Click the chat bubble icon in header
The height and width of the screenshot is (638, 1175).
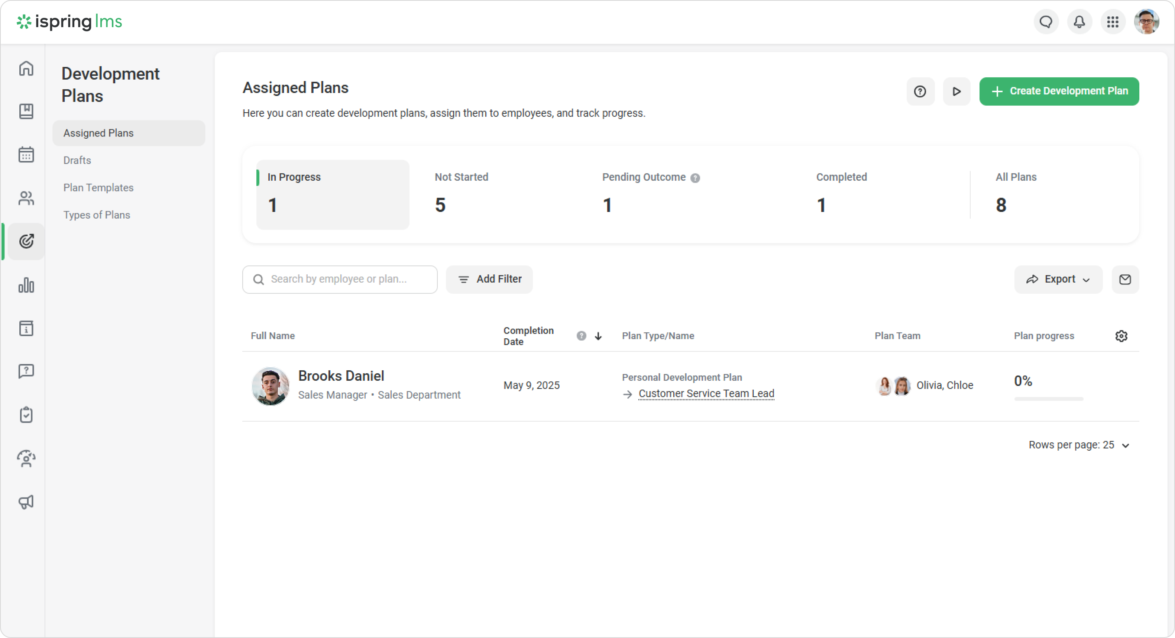coord(1046,22)
